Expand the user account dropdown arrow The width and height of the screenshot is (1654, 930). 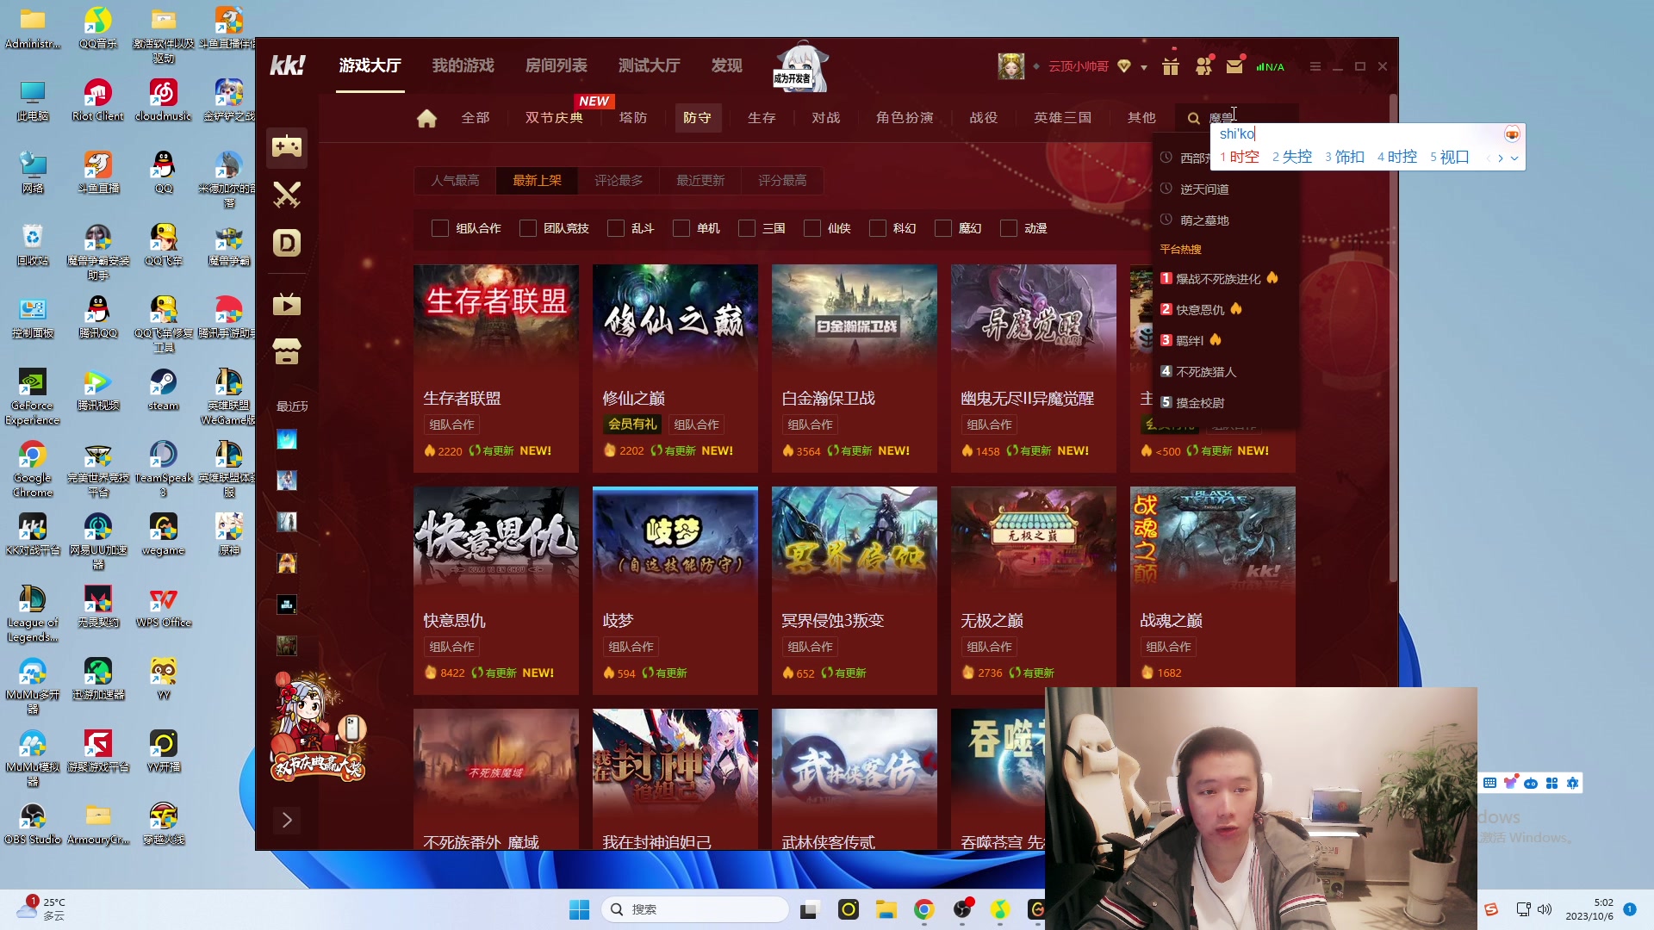(1144, 67)
